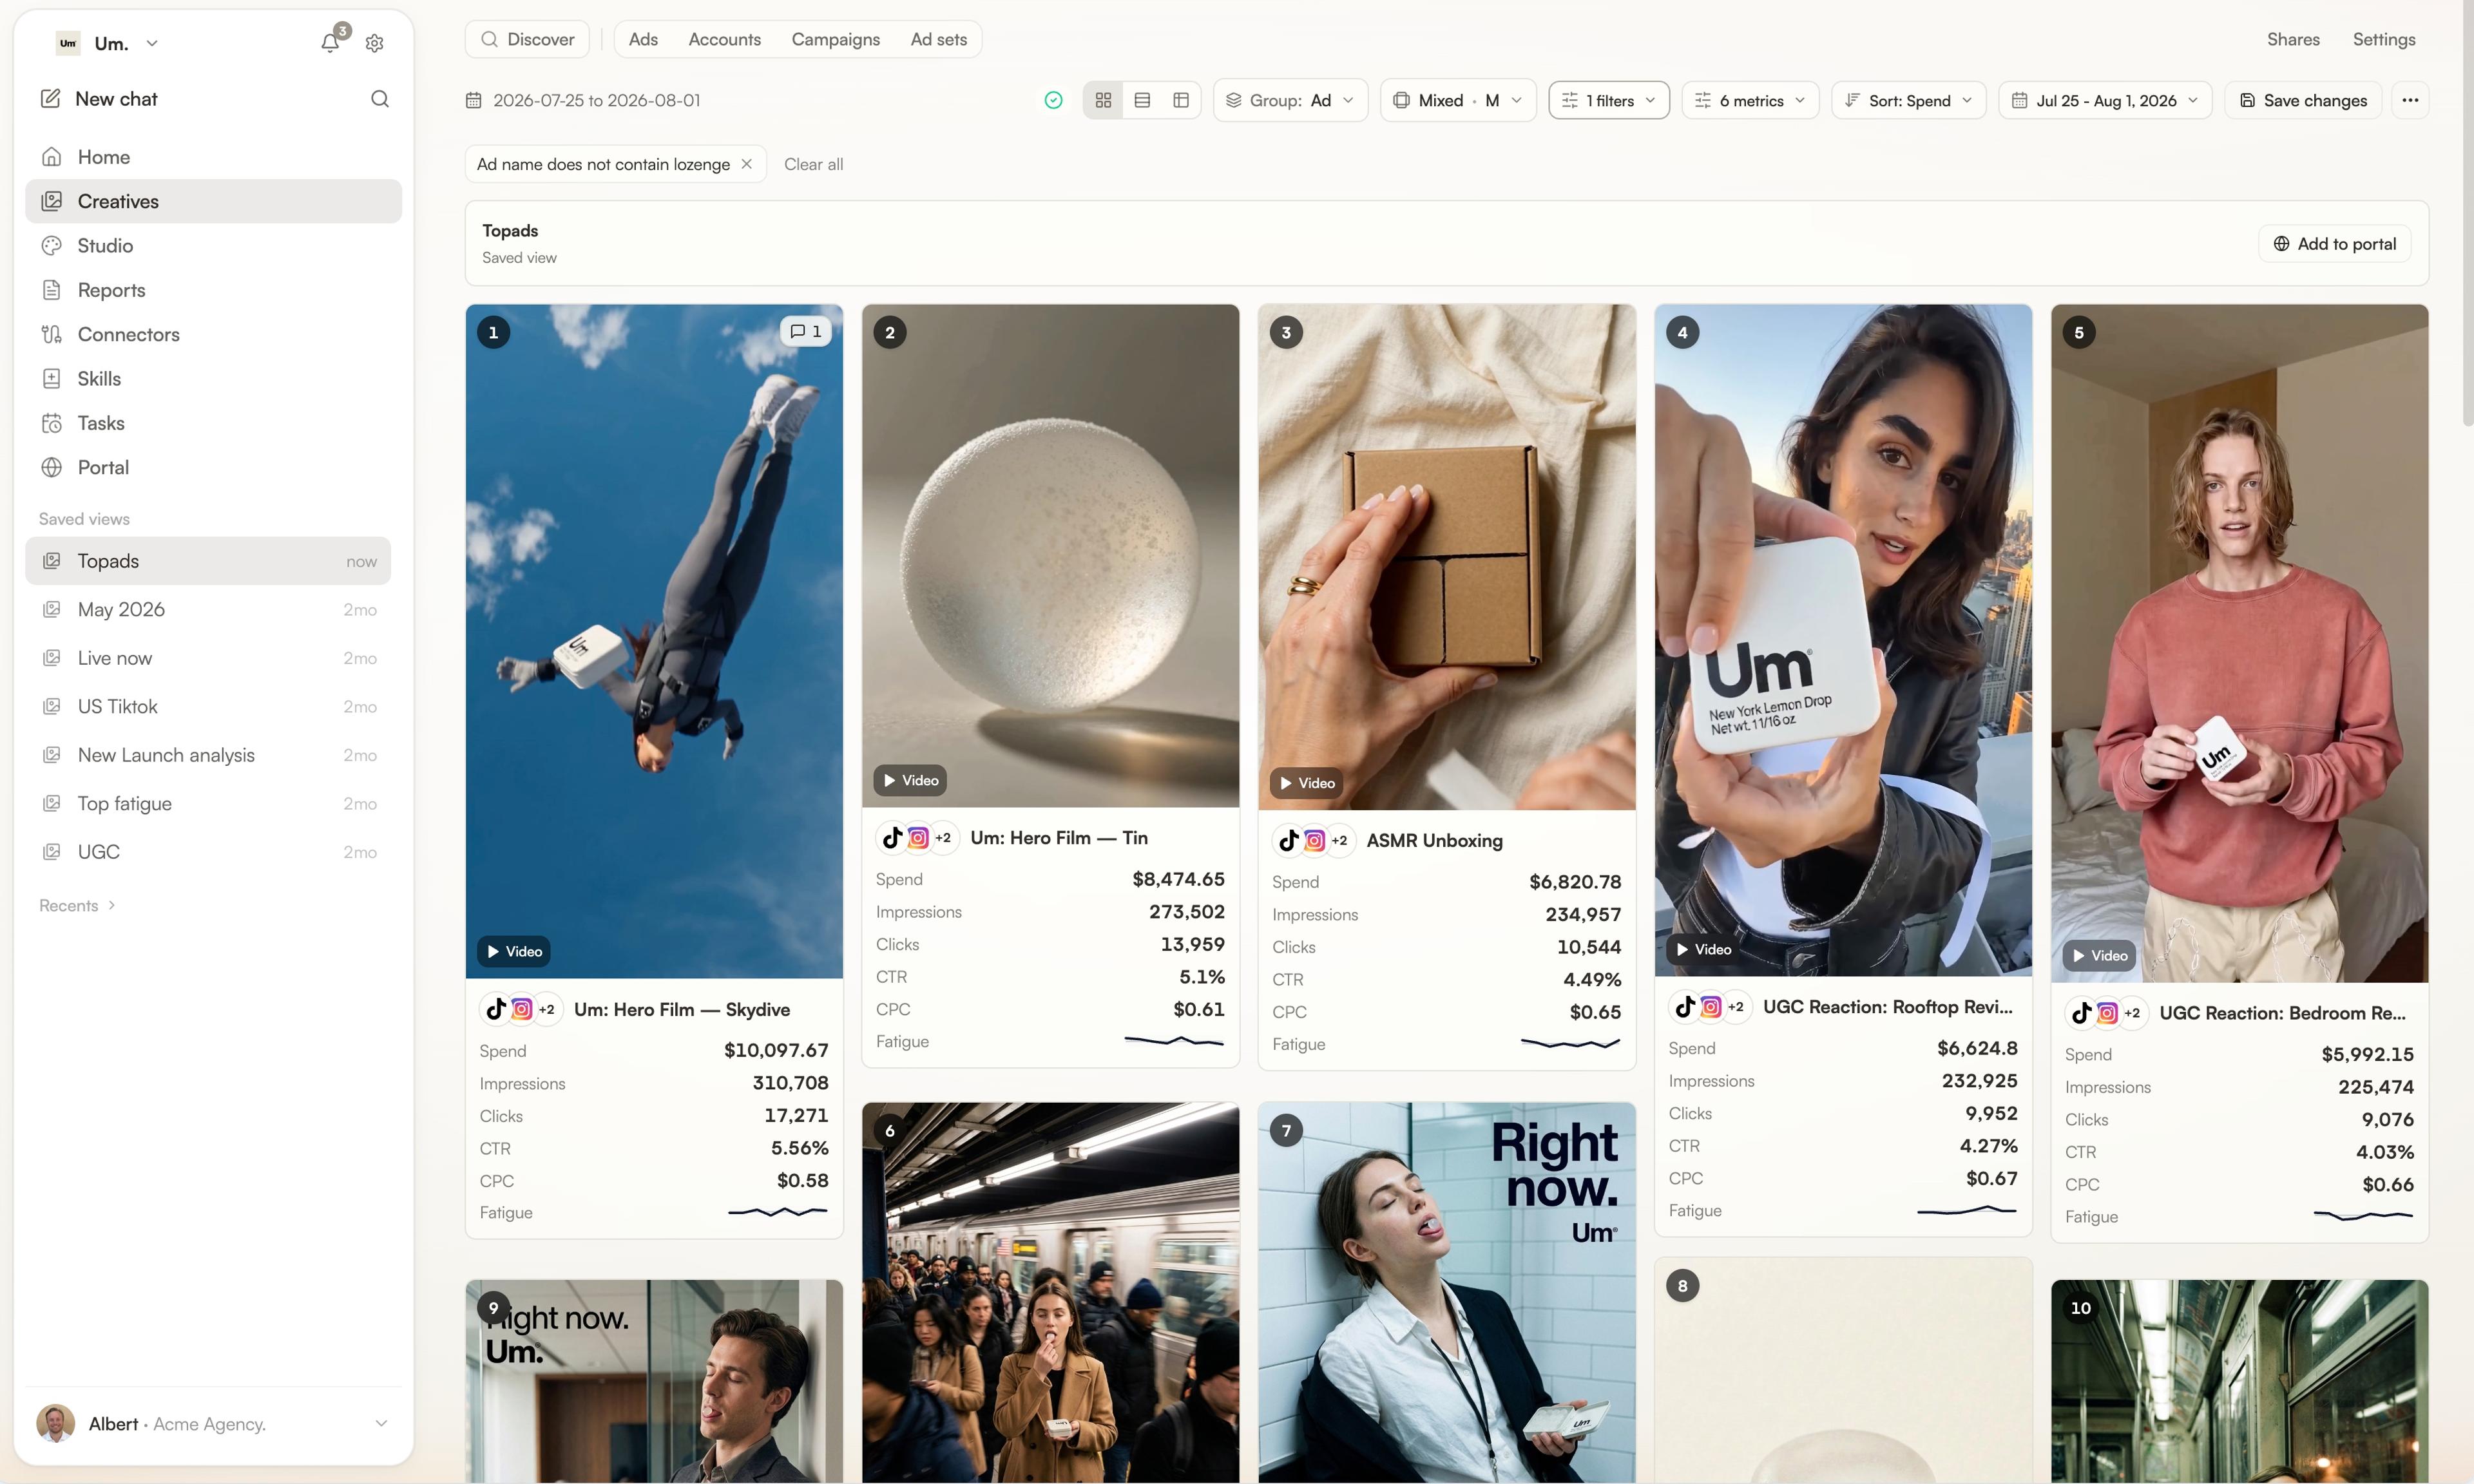Click Save changes
The height and width of the screenshot is (1484, 2474).
[2303, 100]
